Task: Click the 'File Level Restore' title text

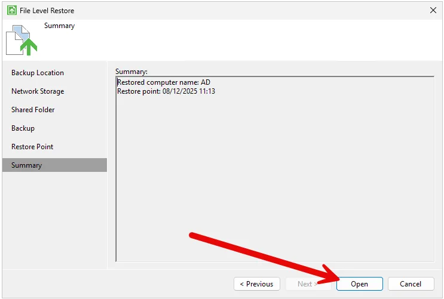Action: point(47,11)
